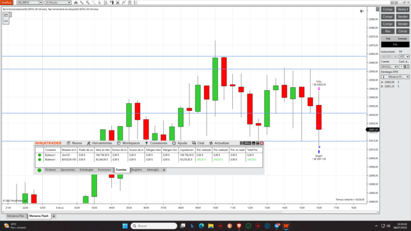This screenshot has height=231, width=411.
Task: Open chart properties list icon
Action: pyautogui.click(x=136, y=3)
